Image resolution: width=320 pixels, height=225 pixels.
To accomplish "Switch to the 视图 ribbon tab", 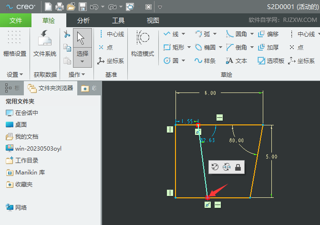I will point(153,20).
